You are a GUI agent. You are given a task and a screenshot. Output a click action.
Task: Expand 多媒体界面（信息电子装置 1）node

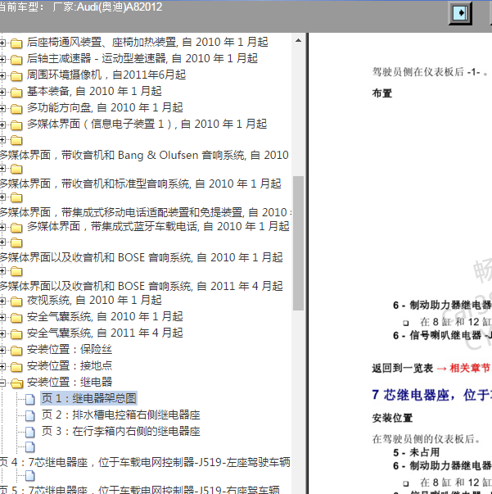[x=2, y=125]
